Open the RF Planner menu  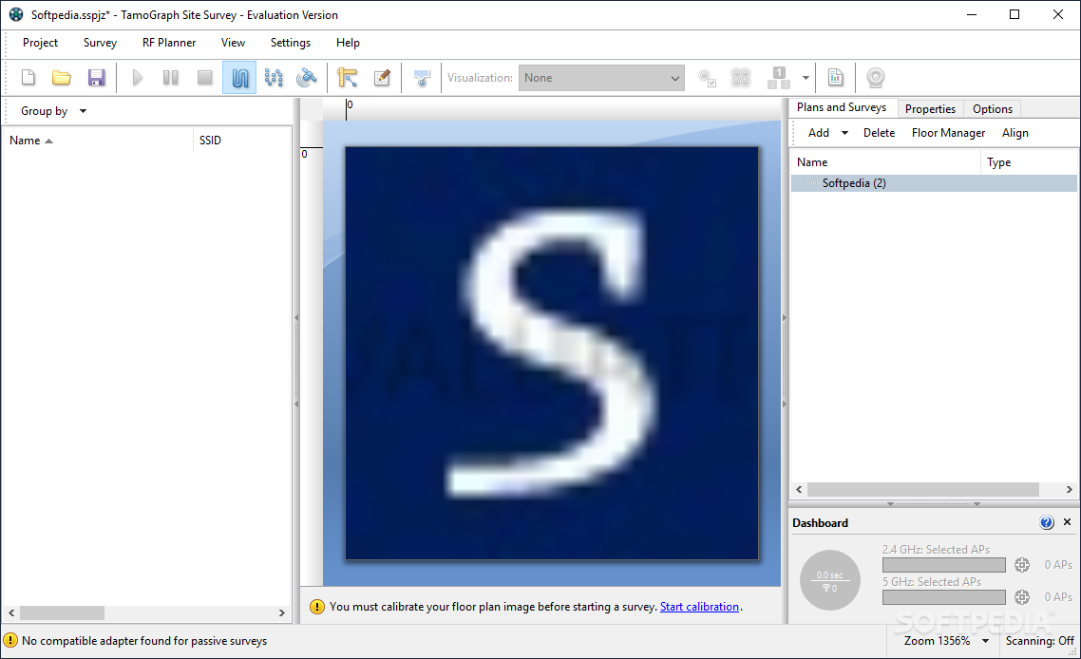[169, 43]
